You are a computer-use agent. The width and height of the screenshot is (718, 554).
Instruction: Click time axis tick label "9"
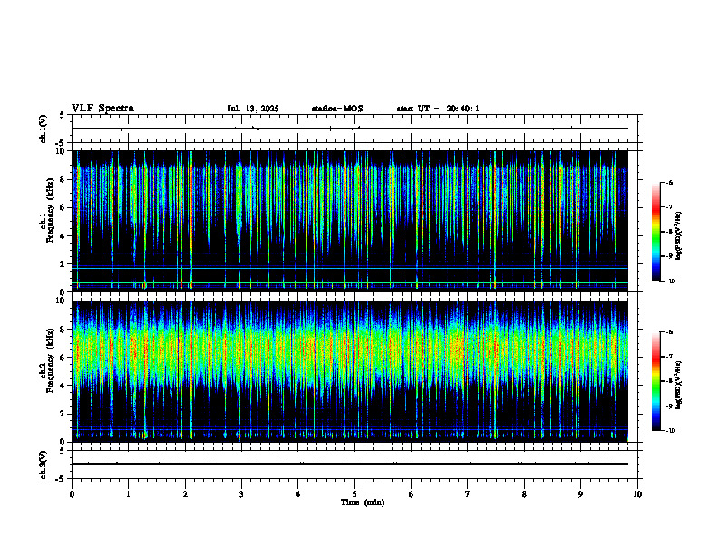pyautogui.click(x=580, y=494)
